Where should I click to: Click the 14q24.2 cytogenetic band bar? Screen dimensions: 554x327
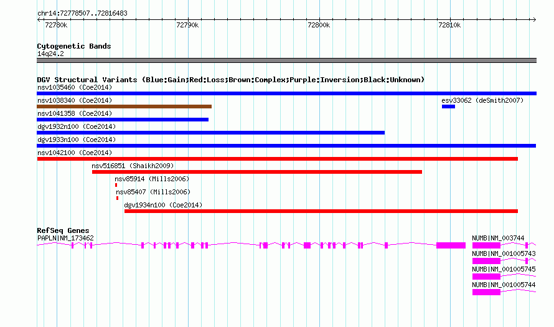click(x=286, y=60)
